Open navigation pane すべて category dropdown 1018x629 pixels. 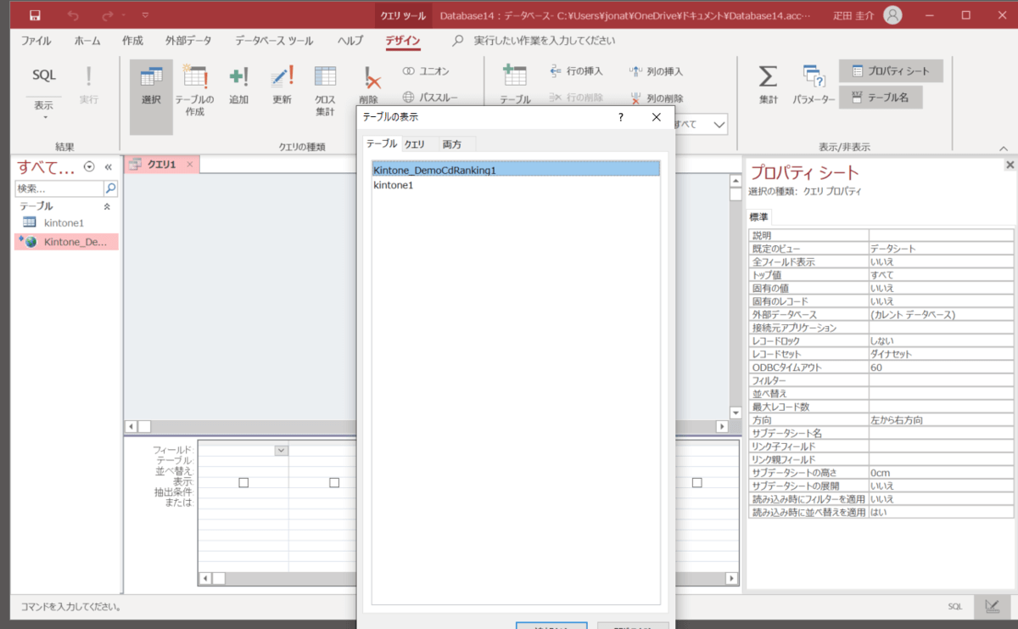tap(89, 167)
